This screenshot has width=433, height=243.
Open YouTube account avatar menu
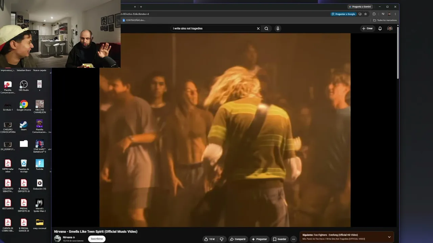click(390, 28)
